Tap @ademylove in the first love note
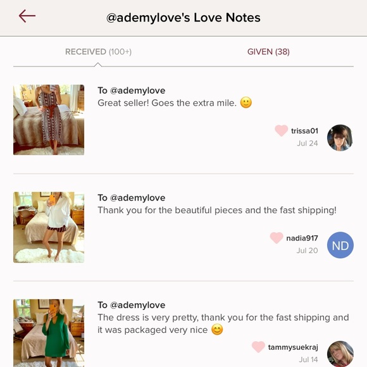 click(x=138, y=90)
